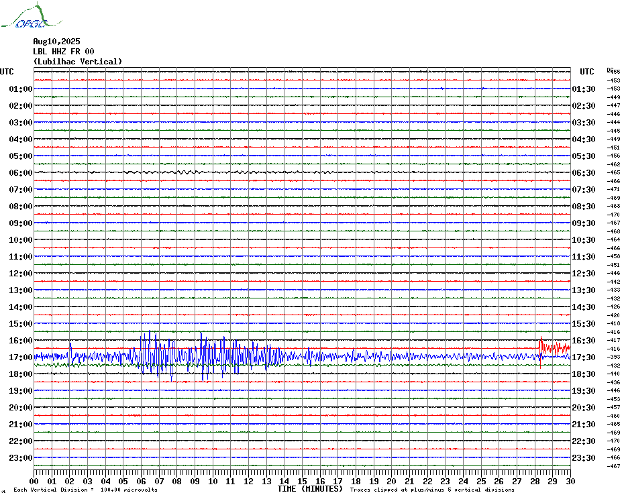Click minute 28 on the time axis
Screen dimensions: 624x499
(535, 481)
